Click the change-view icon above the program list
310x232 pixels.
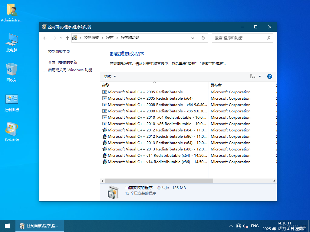pyautogui.click(x=252, y=76)
